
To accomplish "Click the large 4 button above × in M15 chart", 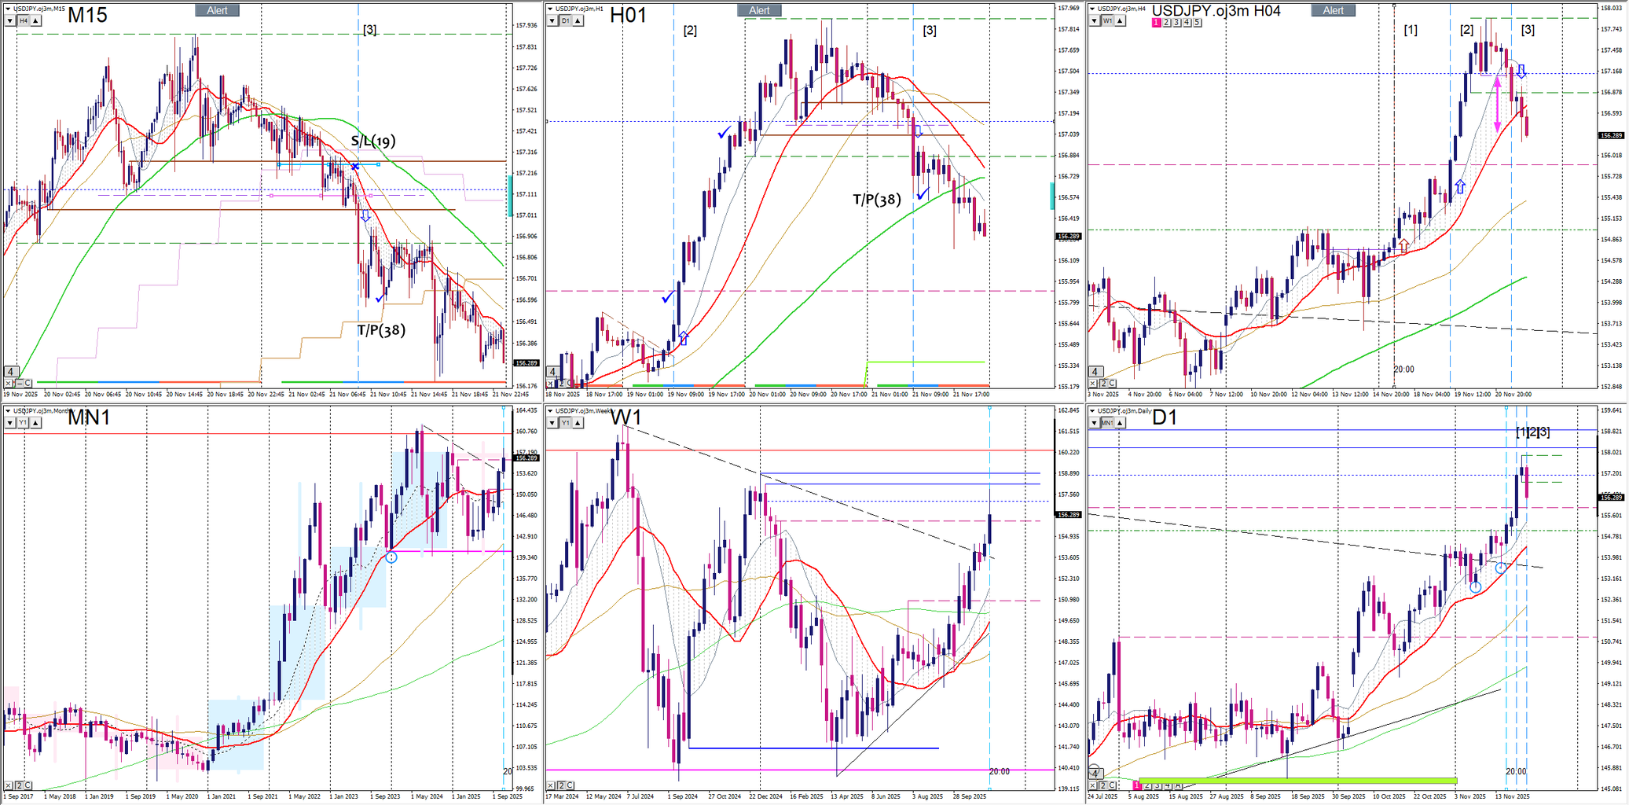I will (11, 372).
